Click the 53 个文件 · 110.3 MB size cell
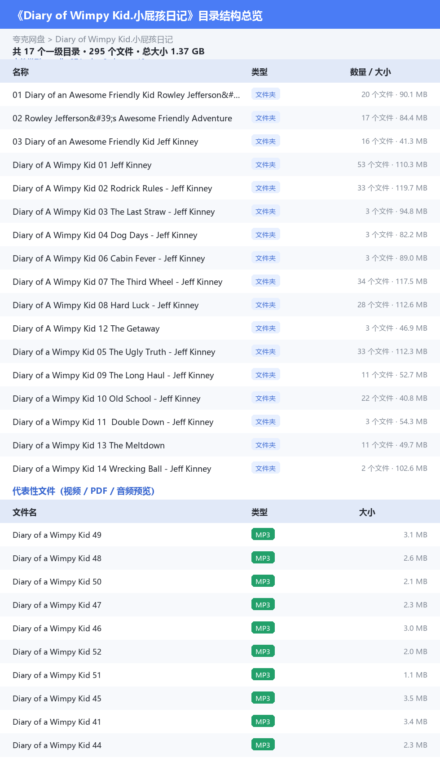The height and width of the screenshot is (771, 440). [392, 164]
